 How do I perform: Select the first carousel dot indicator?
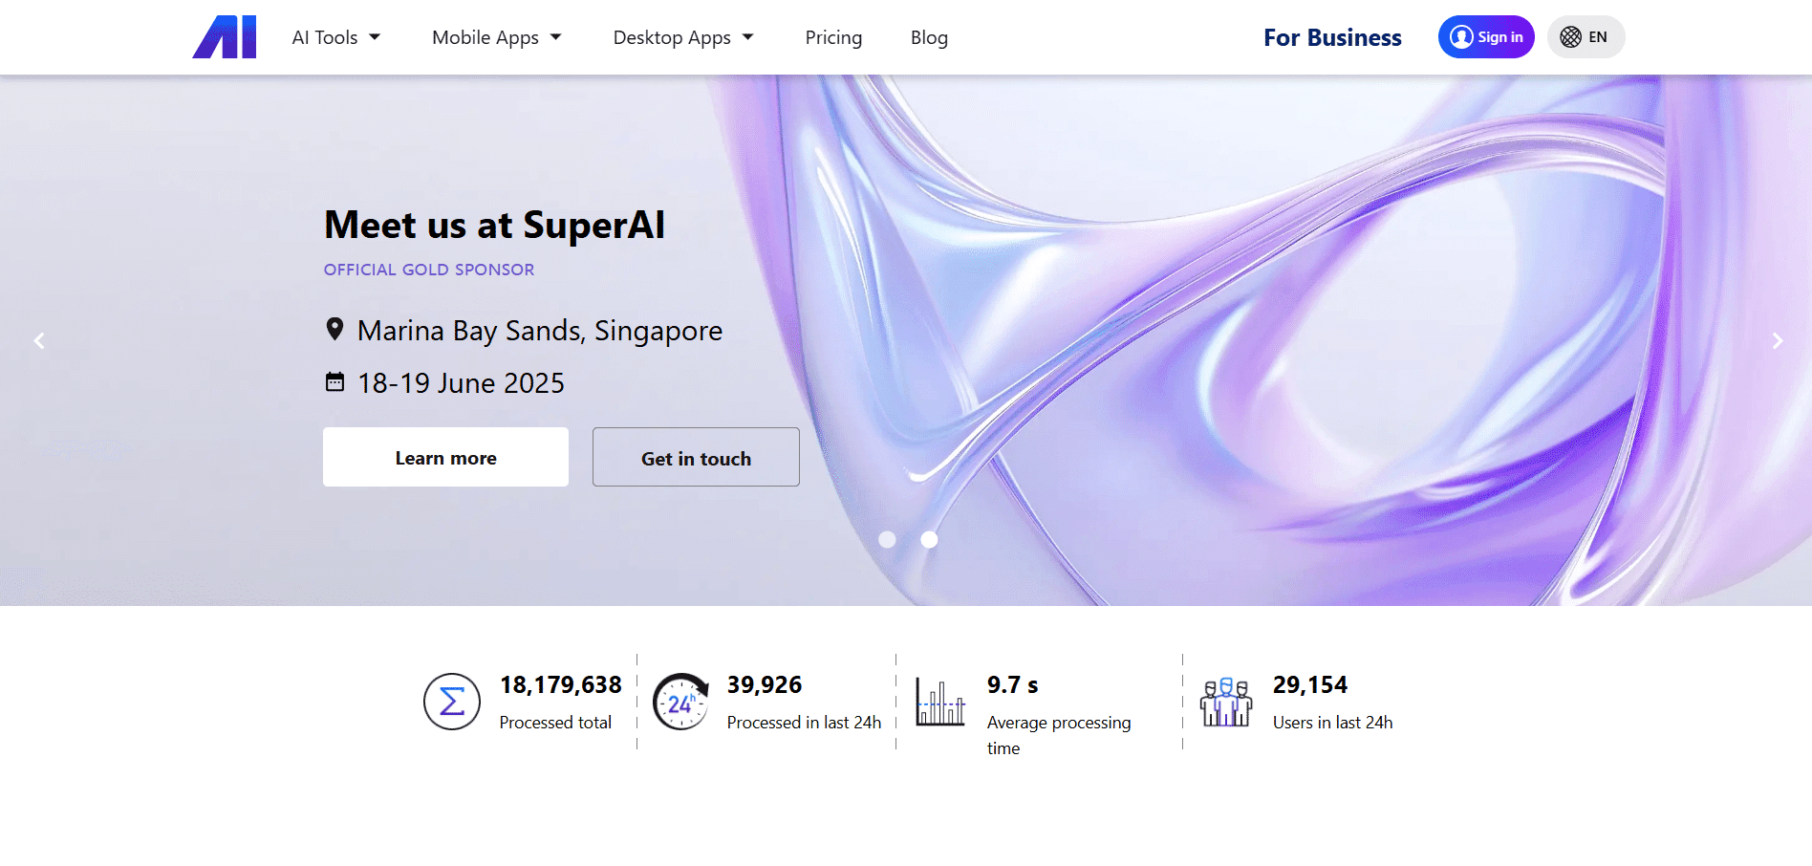887,540
